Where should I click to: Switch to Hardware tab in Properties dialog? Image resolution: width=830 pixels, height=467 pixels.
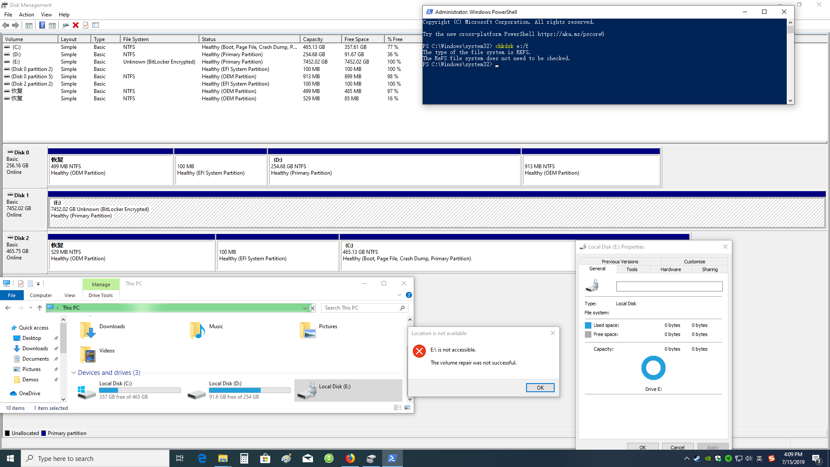[670, 269]
